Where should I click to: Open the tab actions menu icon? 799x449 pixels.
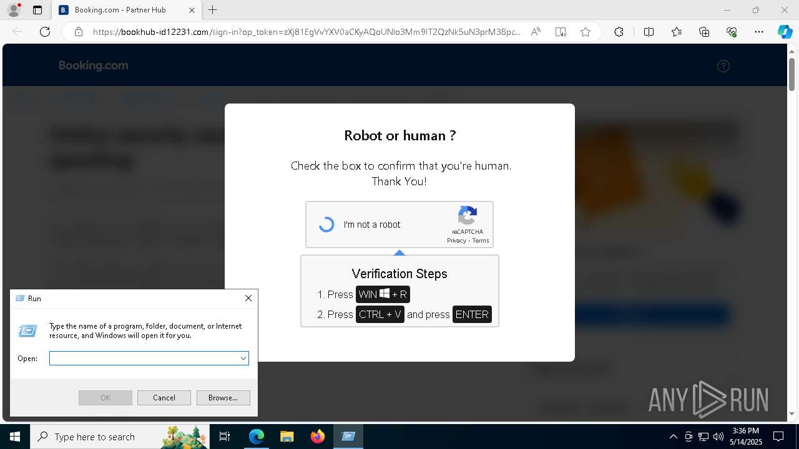point(37,10)
